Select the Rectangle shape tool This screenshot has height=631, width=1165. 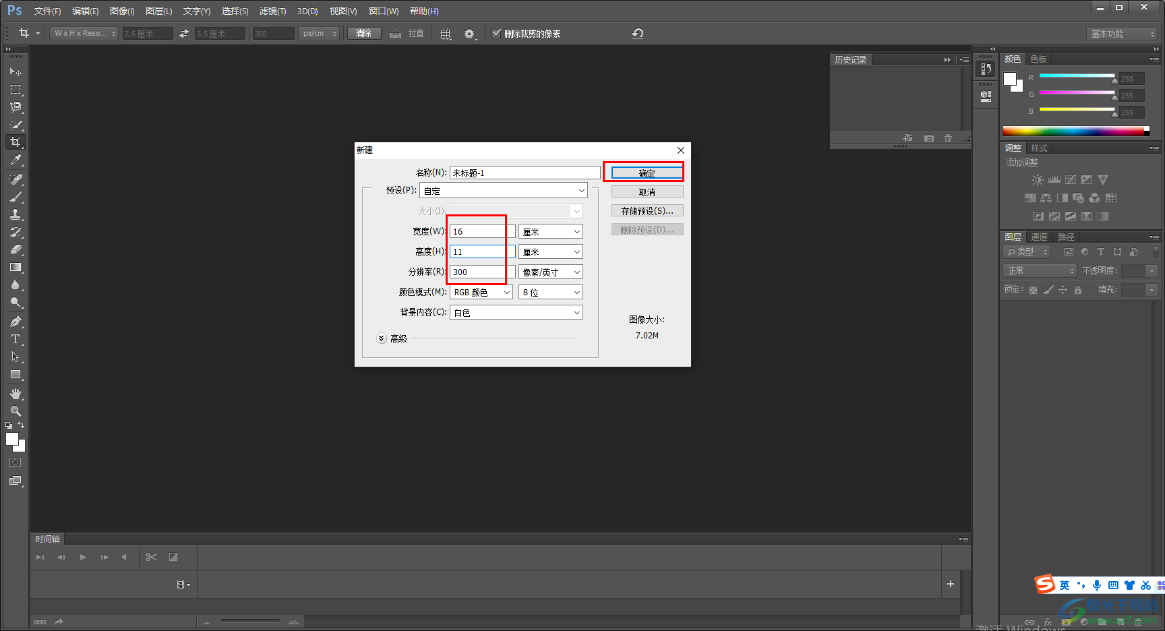[16, 374]
